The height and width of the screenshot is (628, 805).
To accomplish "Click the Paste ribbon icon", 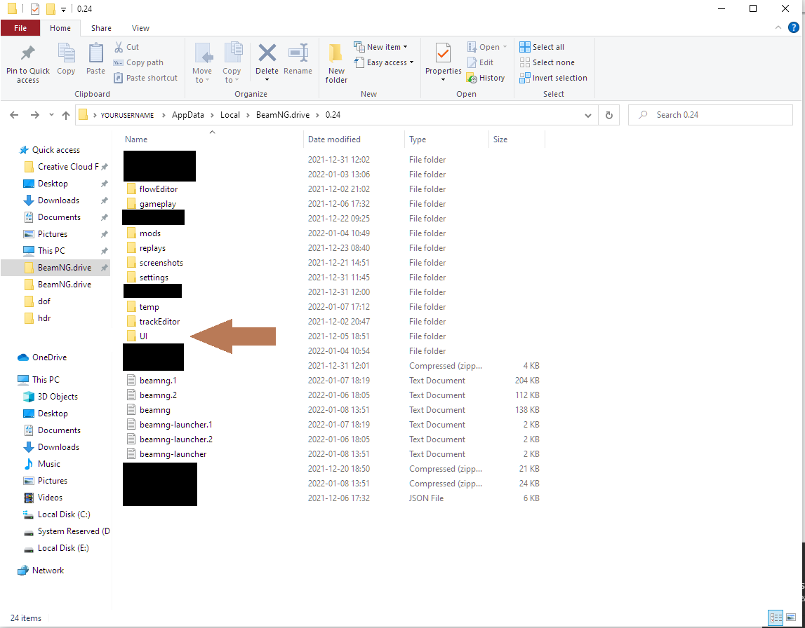I will pyautogui.click(x=95, y=60).
